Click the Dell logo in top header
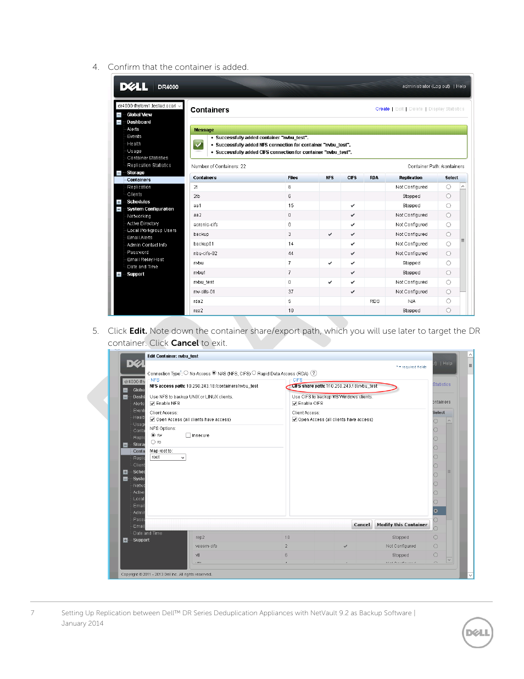Screen dimensions: 524x679 pos(134,86)
